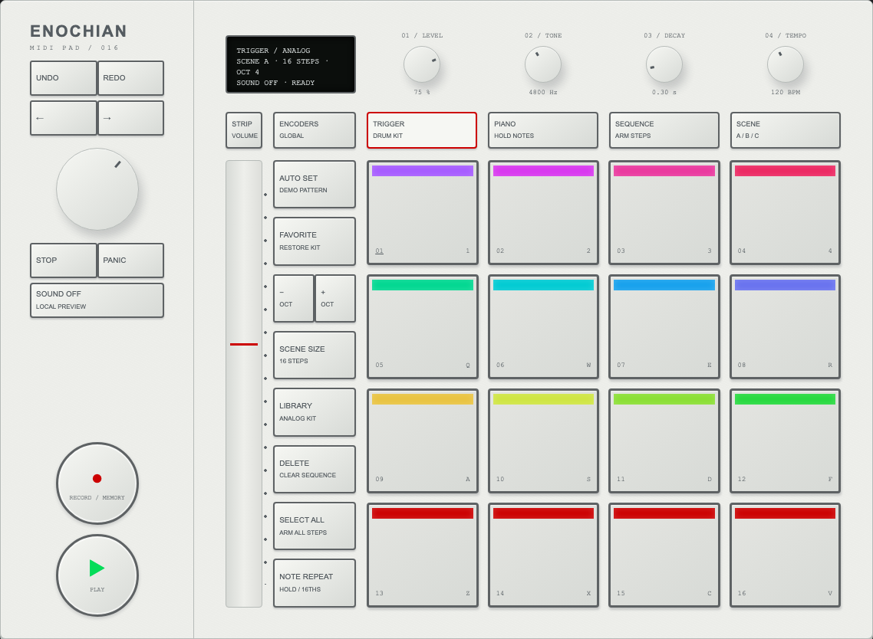
Task: Tap pad 03 with pink strip
Action: [664, 212]
